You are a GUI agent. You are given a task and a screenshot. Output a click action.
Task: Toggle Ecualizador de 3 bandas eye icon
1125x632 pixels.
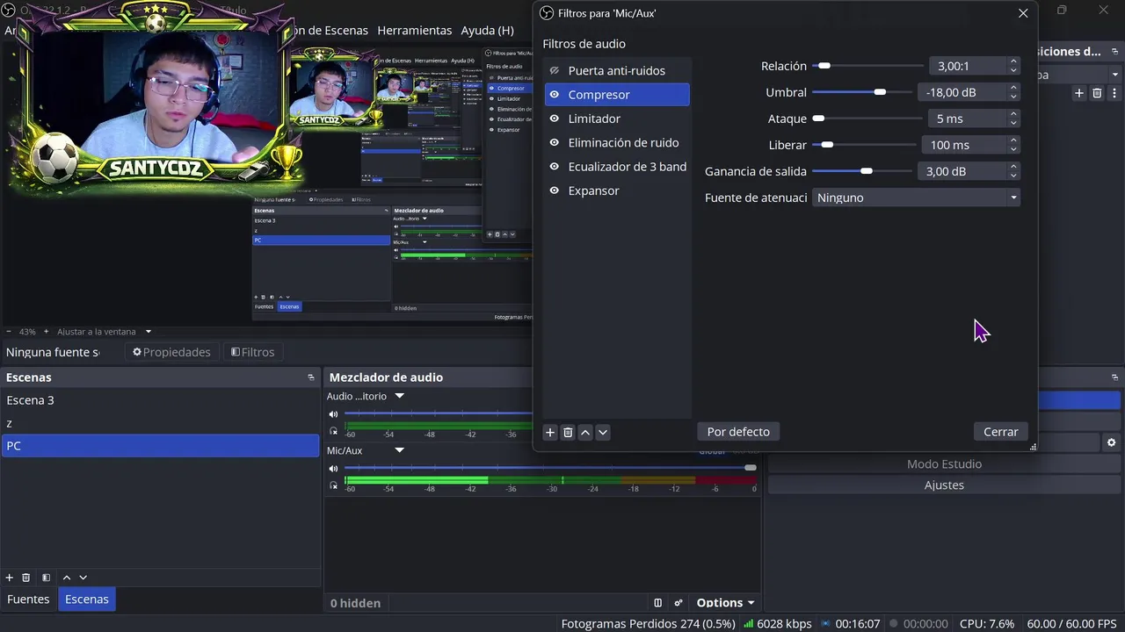(555, 167)
